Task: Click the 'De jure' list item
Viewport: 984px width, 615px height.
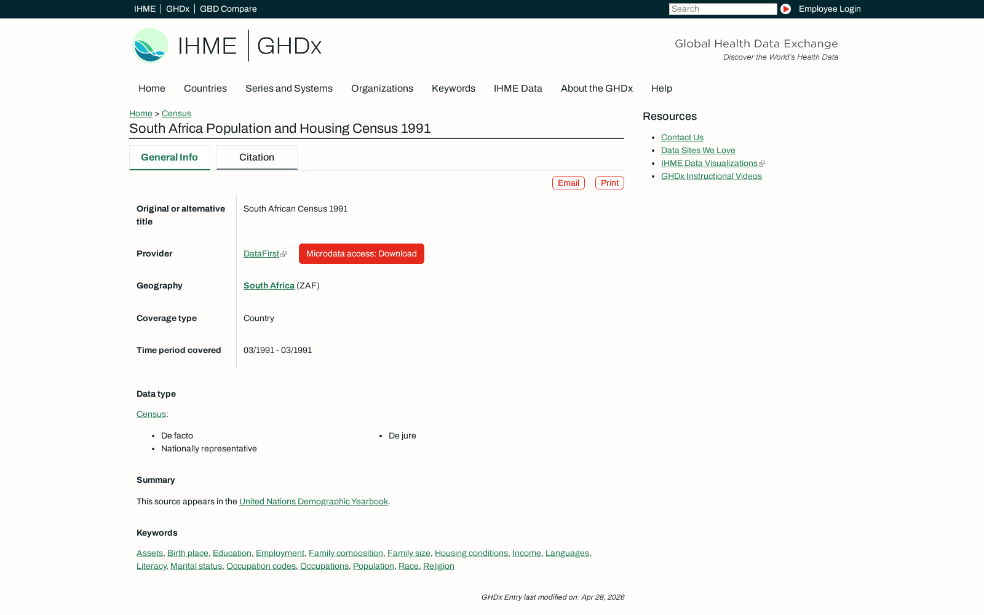Action: tap(402, 435)
